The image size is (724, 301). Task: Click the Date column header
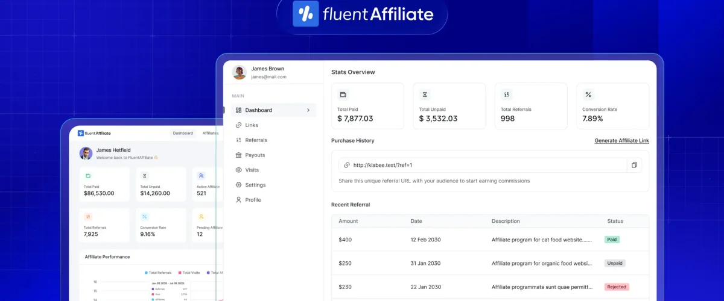click(416, 222)
